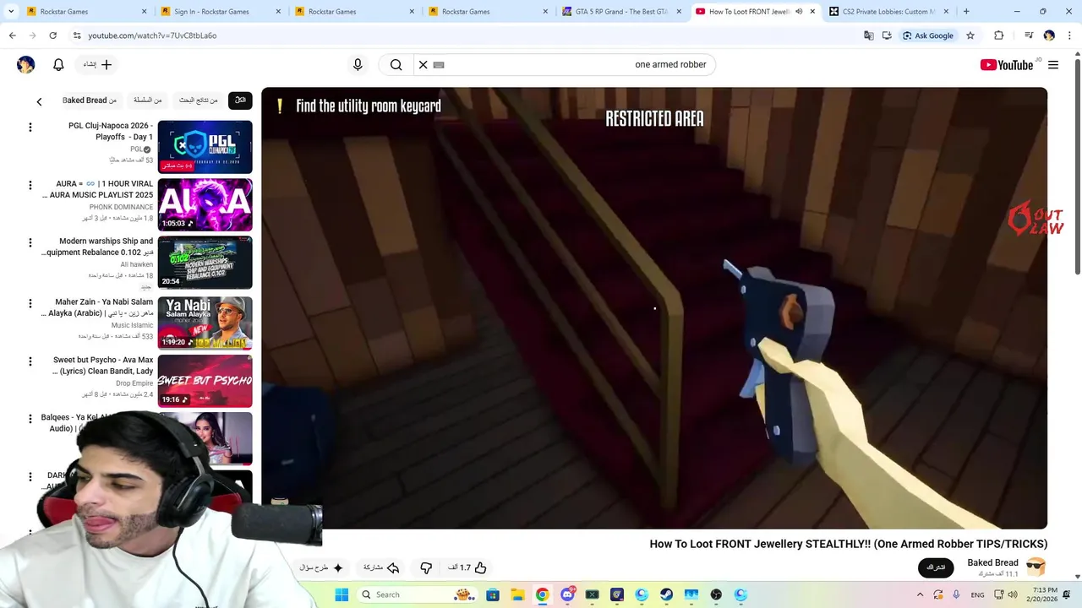Open the Modern warships rebalance thumbnail

coord(205,263)
